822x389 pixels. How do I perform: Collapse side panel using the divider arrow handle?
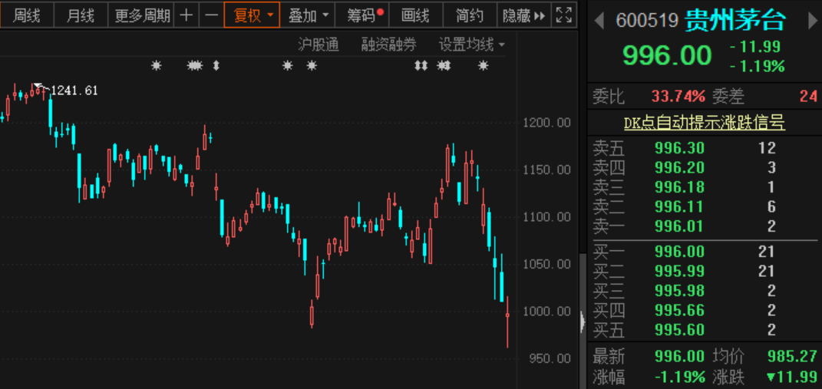(x=583, y=322)
